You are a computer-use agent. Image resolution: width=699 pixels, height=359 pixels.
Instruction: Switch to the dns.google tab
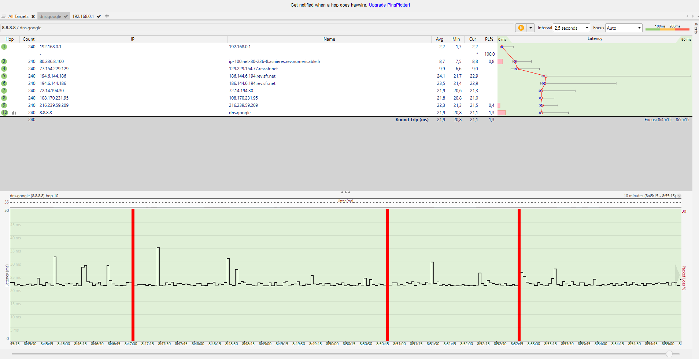[x=51, y=16]
